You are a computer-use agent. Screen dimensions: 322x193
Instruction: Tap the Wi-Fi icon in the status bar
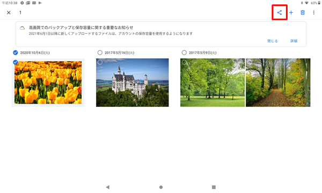(306, 3)
